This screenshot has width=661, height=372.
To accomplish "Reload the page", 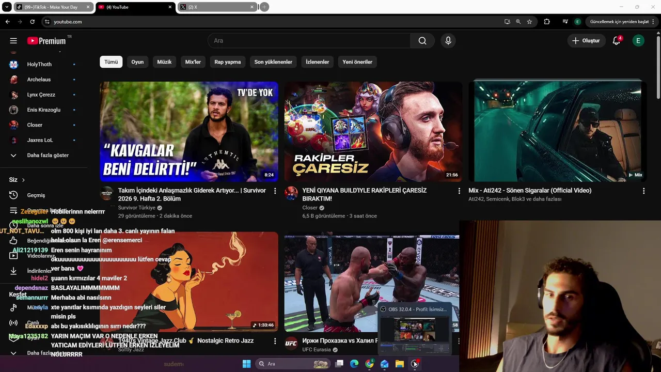I will click(32, 22).
